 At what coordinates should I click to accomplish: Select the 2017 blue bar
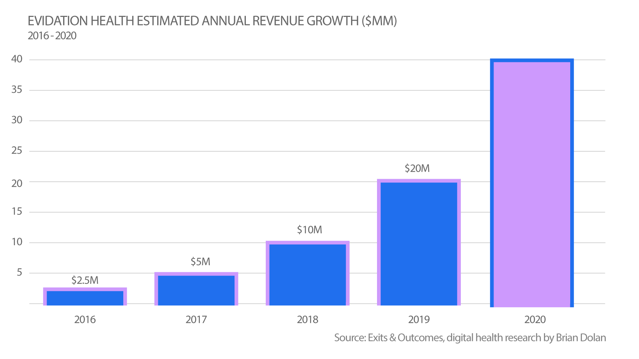196,289
